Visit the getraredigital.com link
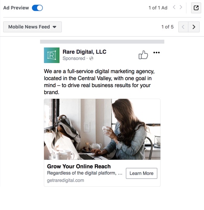 click(65, 180)
